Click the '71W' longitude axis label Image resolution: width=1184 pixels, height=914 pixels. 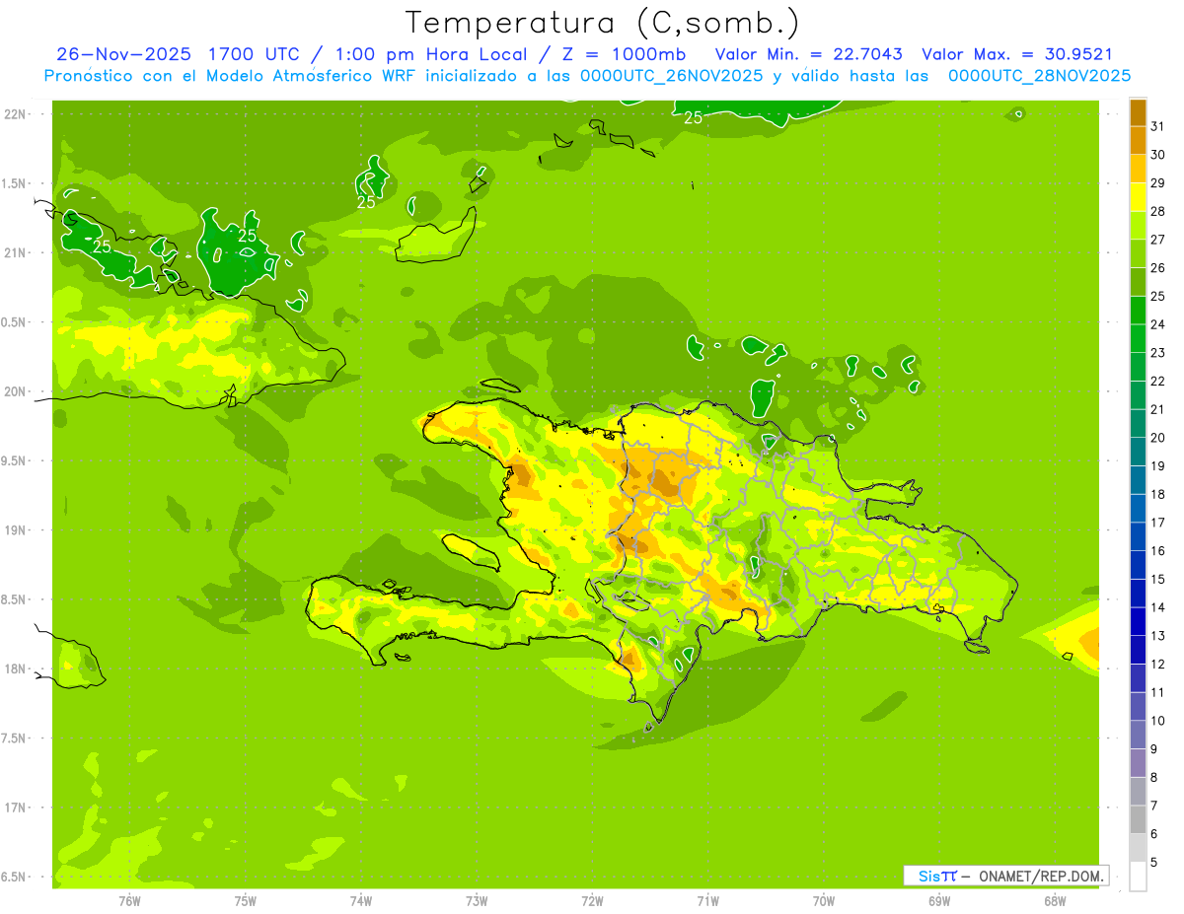click(707, 901)
